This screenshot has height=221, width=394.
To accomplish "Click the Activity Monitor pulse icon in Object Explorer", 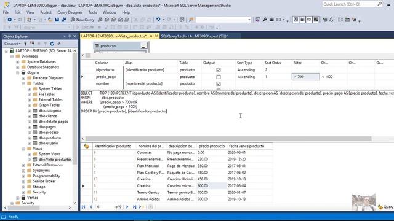I will click(59, 44).
